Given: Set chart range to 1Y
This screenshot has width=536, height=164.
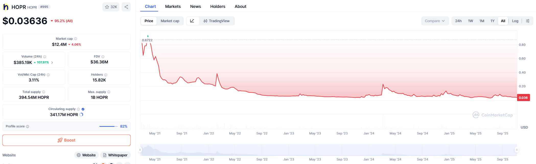Looking at the screenshot, I should [x=493, y=21].
